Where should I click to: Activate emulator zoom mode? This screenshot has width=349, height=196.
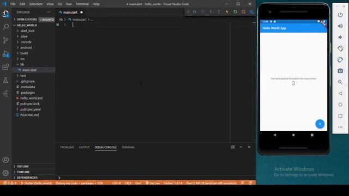pyautogui.click(x=340, y=82)
